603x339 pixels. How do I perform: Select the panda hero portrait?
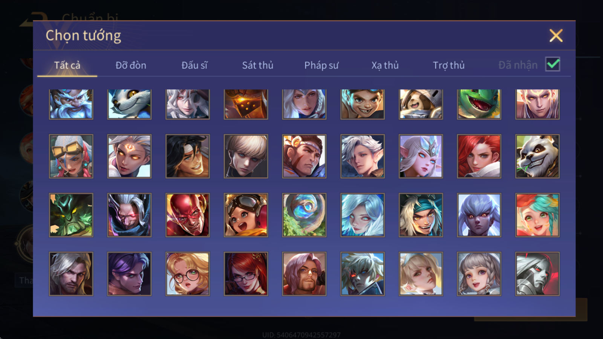[x=537, y=156]
